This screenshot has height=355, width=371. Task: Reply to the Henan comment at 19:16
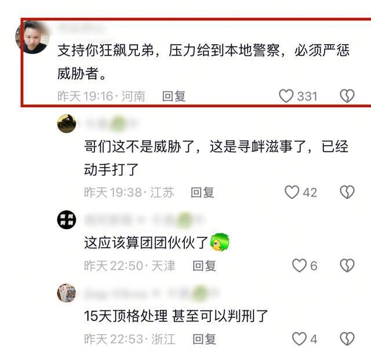[x=174, y=96]
